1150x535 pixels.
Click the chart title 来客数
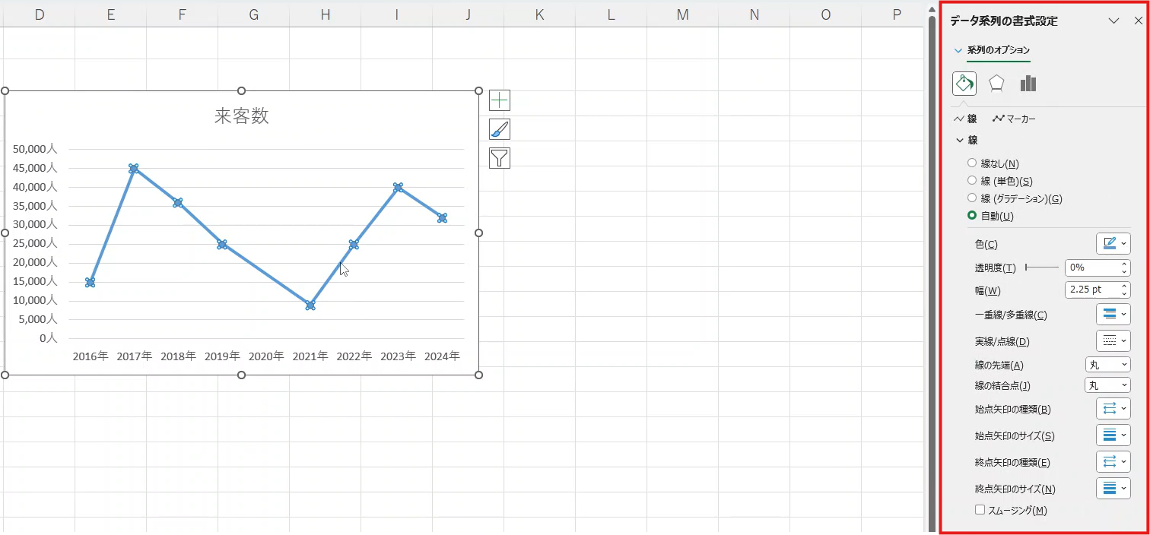[x=242, y=116]
